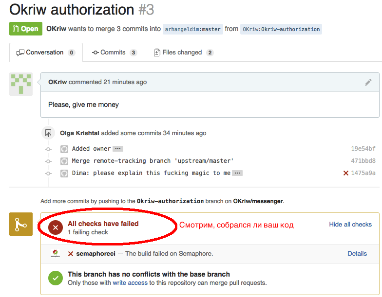The width and height of the screenshot is (382, 297).
Task: Click the 21 minutes ago timestamp
Action: pos(125,82)
